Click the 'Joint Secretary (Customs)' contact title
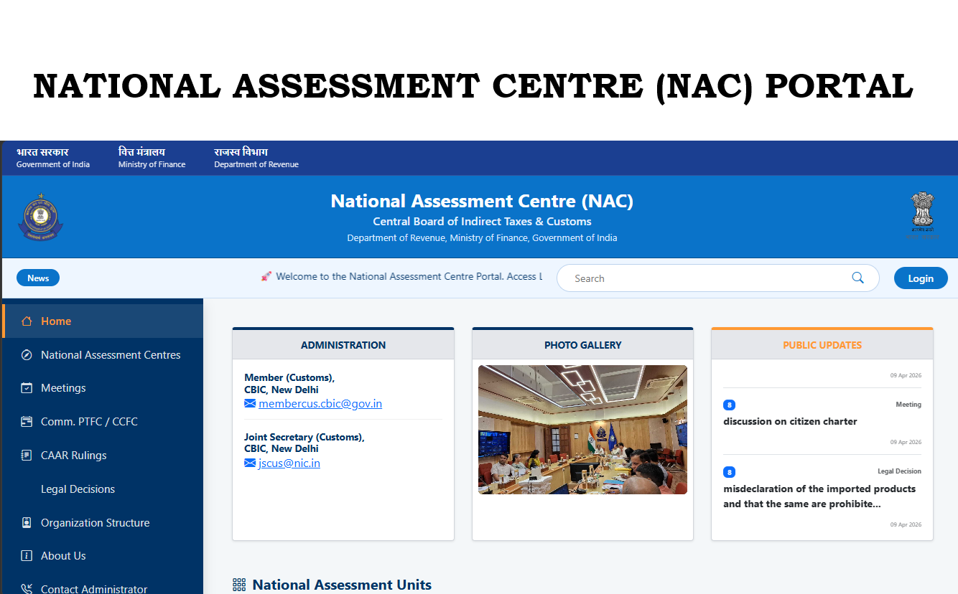This screenshot has width=958, height=594. click(304, 437)
